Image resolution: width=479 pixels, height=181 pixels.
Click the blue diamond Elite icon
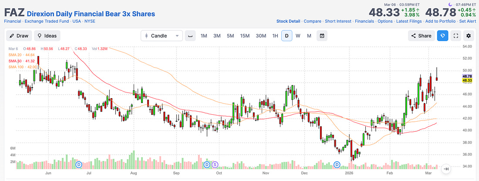443,36
